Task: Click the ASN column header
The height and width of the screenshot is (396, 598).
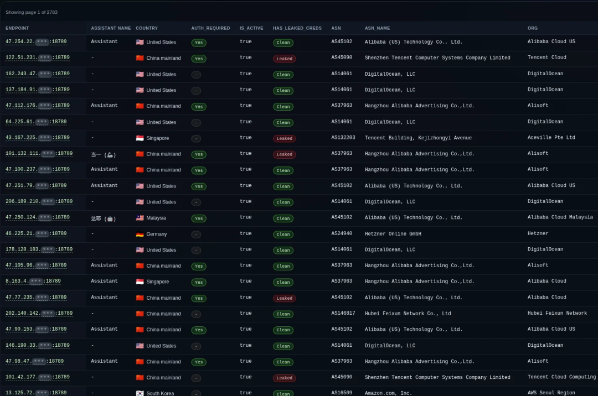Action: pyautogui.click(x=336, y=28)
